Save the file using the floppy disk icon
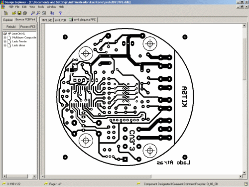The width and height of the screenshot is (249, 187). 19,13
